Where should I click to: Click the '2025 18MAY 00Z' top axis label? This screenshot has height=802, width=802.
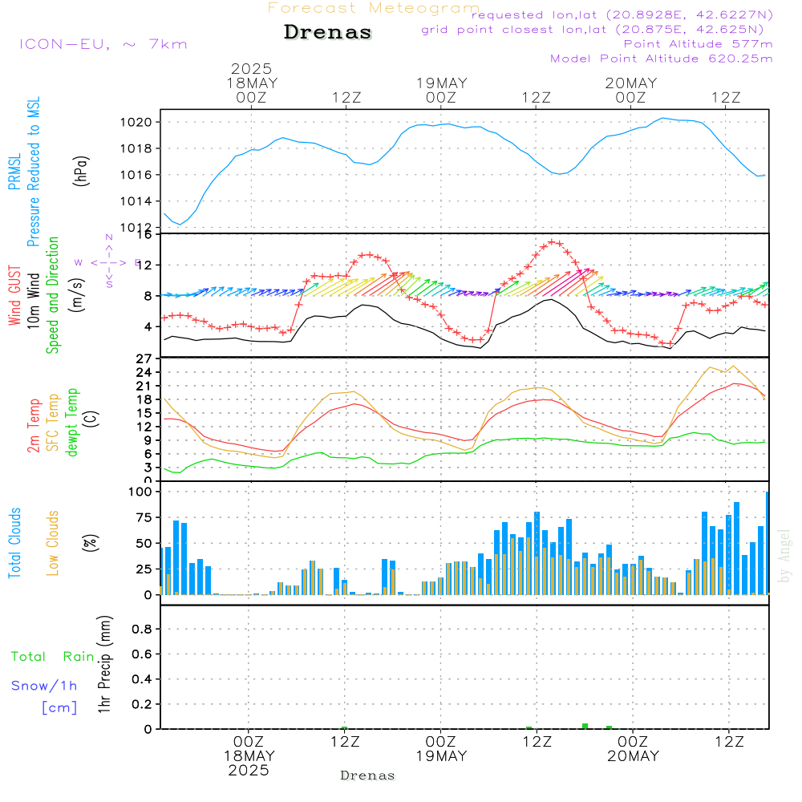click(x=252, y=83)
